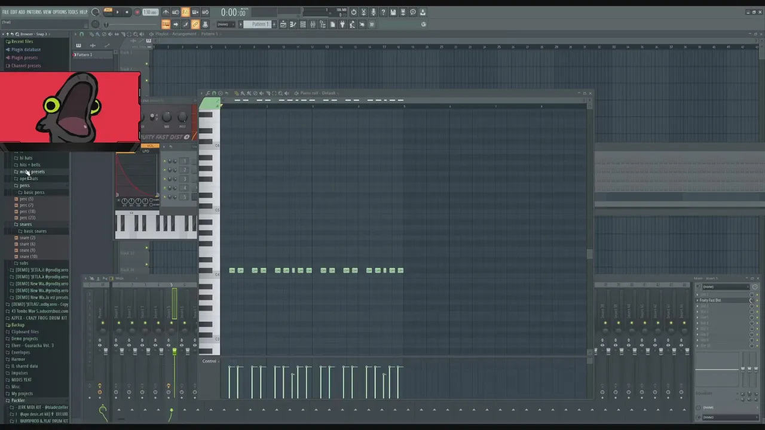Open the channel rack view icon
The width and height of the screenshot is (765, 430).
tap(303, 24)
